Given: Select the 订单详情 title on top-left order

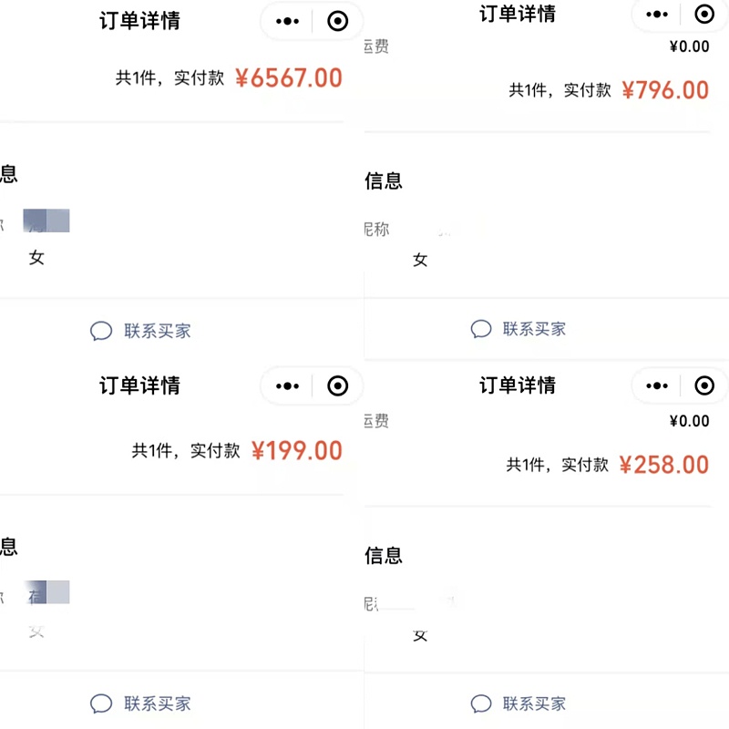Looking at the screenshot, I should click(139, 21).
